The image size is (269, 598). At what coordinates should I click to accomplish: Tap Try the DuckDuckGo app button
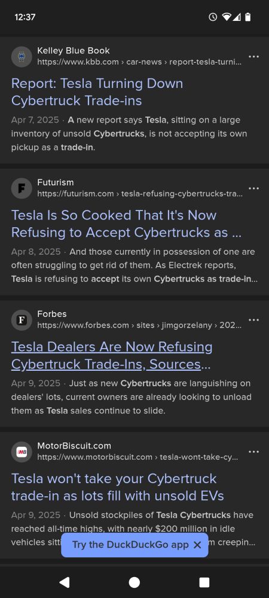pyautogui.click(x=130, y=545)
